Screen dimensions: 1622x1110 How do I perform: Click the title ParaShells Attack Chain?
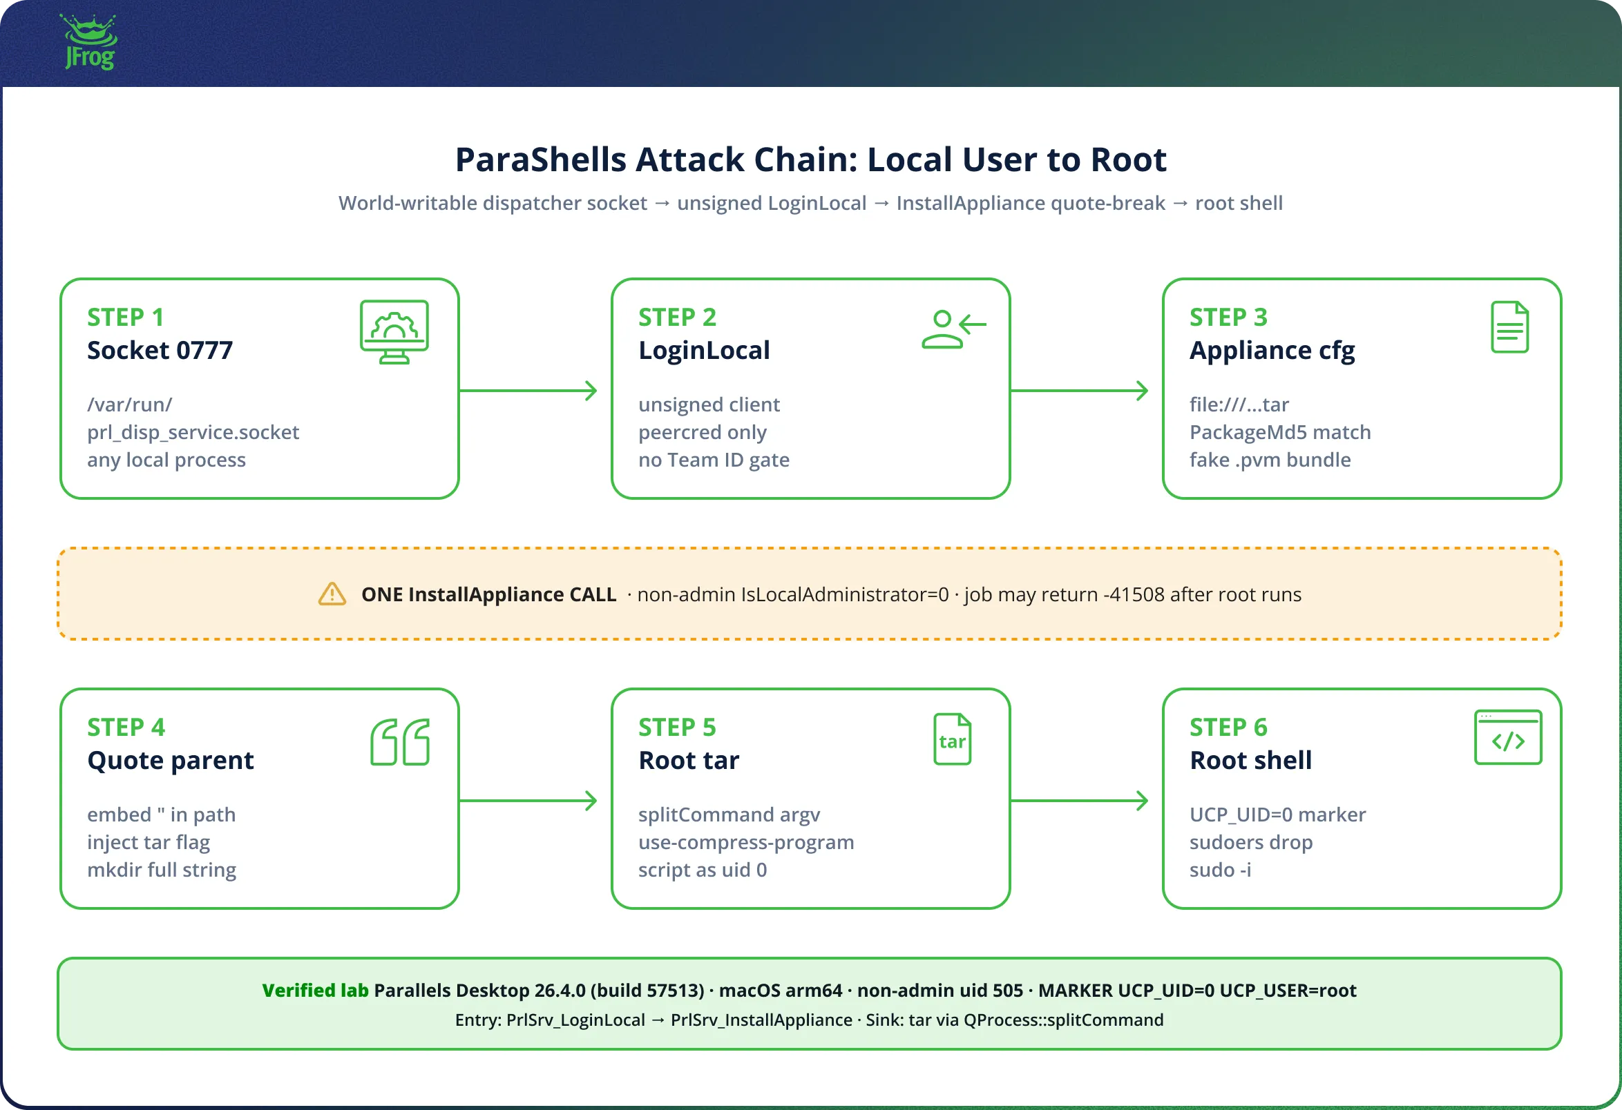pos(810,159)
